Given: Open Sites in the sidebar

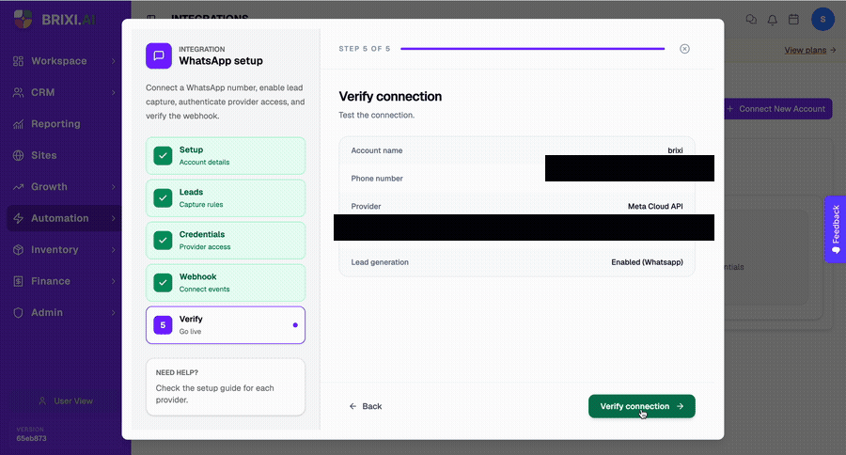Looking at the screenshot, I should coord(64,155).
